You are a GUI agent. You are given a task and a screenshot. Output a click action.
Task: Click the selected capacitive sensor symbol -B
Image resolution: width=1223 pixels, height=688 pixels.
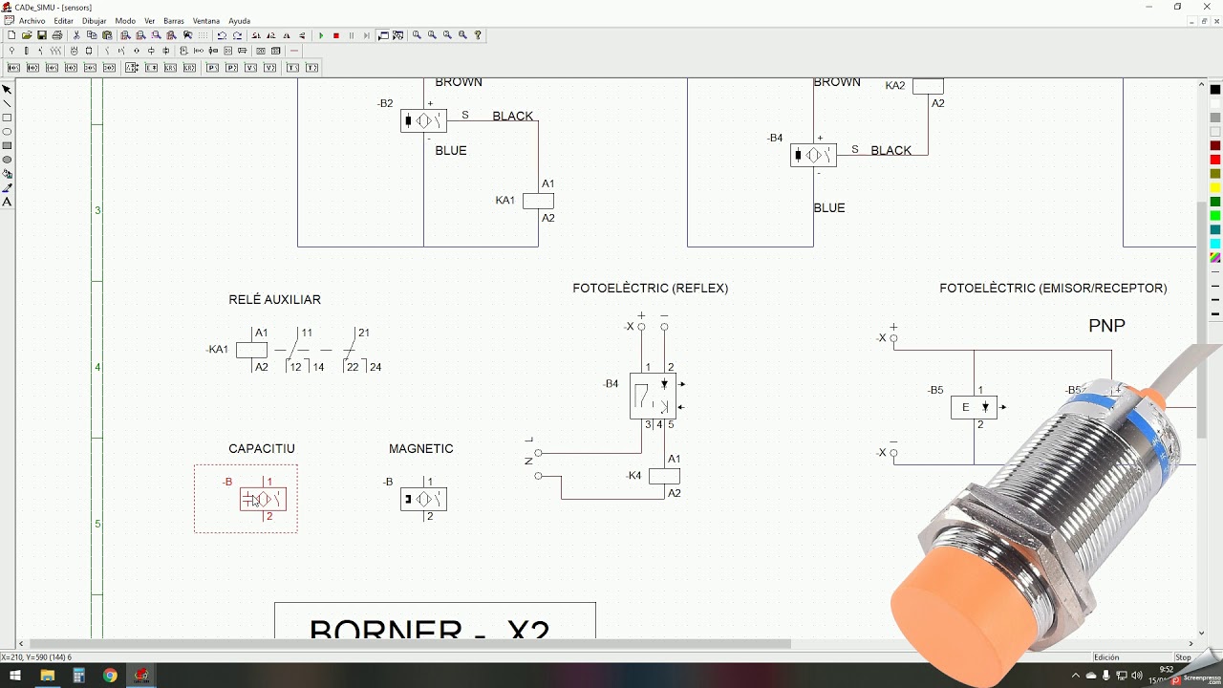click(263, 499)
